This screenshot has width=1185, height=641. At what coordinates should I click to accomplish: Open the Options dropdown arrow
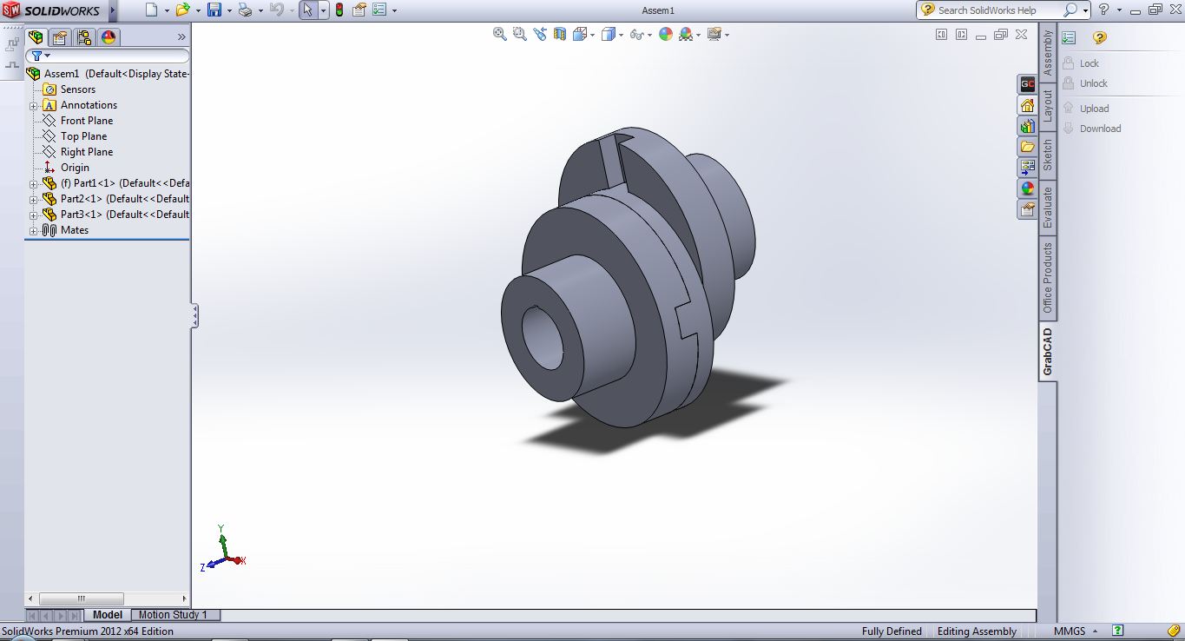pos(394,11)
